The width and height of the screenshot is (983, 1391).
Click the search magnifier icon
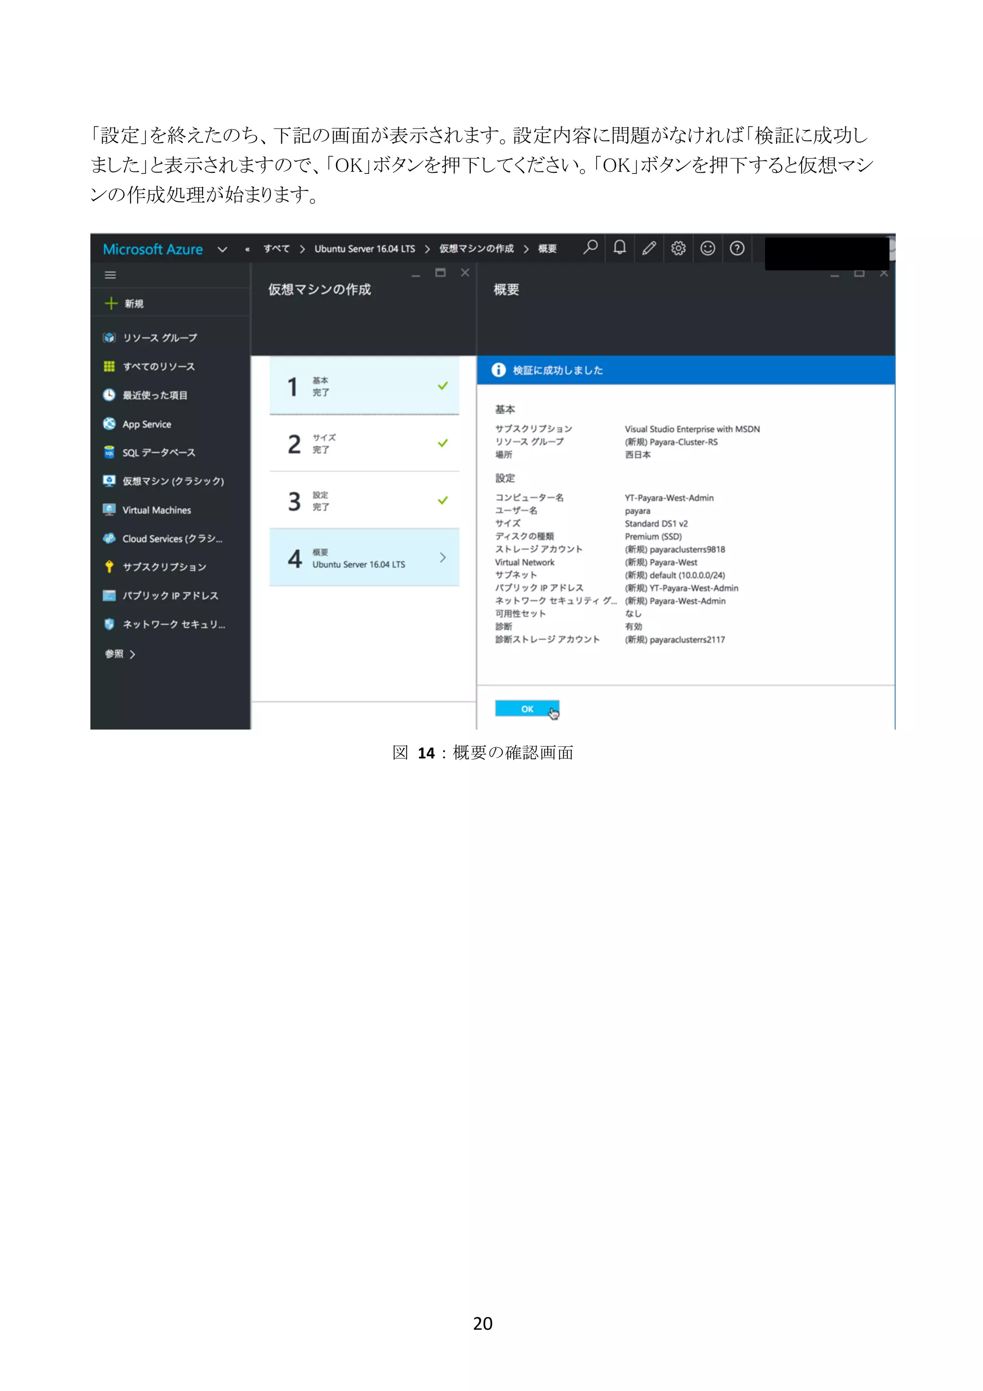tap(590, 248)
